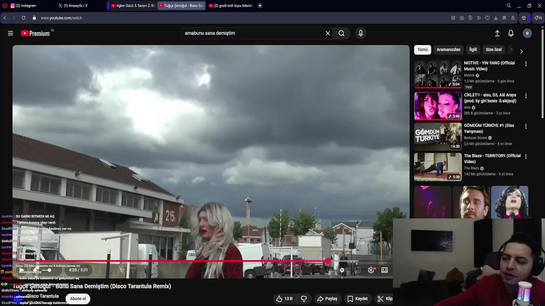Open extensions cube icon
The image size is (545, 306).
524,18
